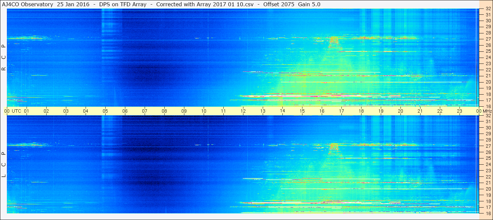The width and height of the screenshot is (493, 220).
Task: Click the vertical 'L C P' panel label
Action: coord(4,165)
